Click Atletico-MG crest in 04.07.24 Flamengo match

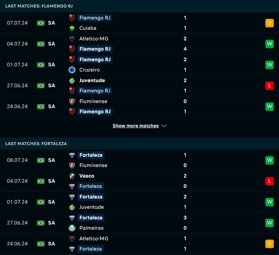pos(72,39)
